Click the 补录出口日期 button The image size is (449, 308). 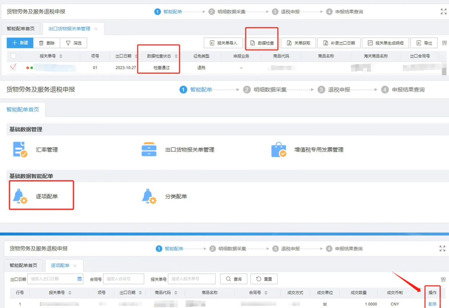click(x=339, y=43)
